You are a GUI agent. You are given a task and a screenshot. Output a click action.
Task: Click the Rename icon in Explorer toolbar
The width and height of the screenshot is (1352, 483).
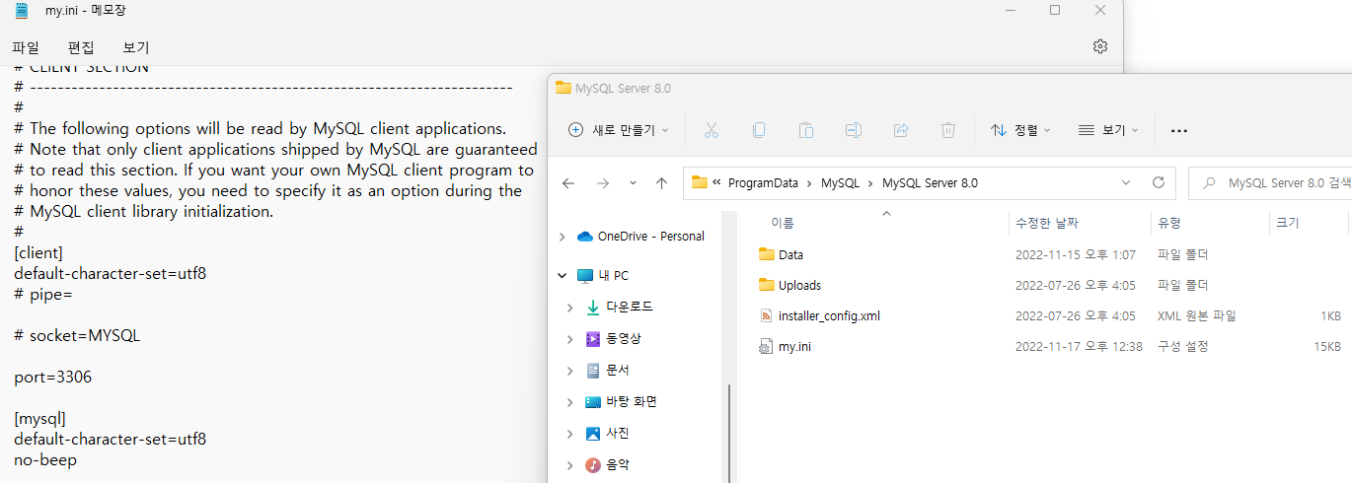click(x=853, y=130)
